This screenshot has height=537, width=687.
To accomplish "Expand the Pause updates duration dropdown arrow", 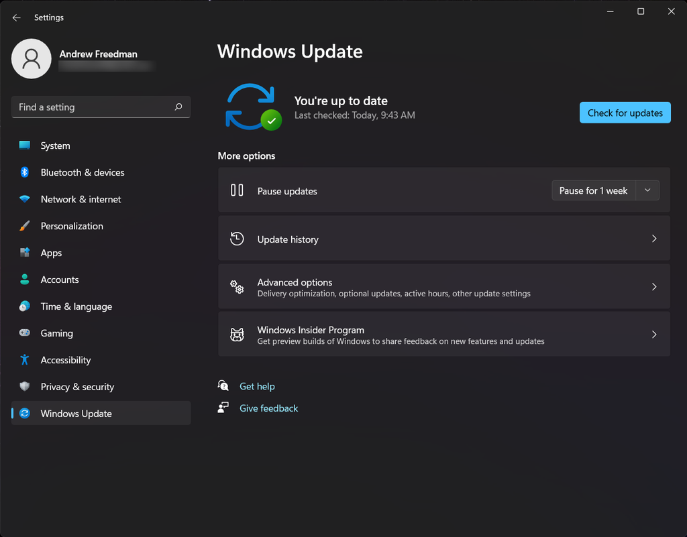I will pyautogui.click(x=647, y=190).
